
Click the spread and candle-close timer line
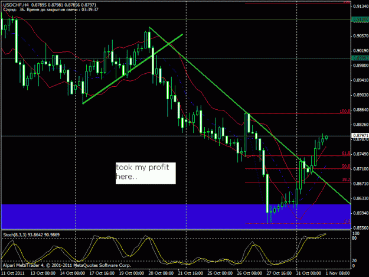(51, 9)
